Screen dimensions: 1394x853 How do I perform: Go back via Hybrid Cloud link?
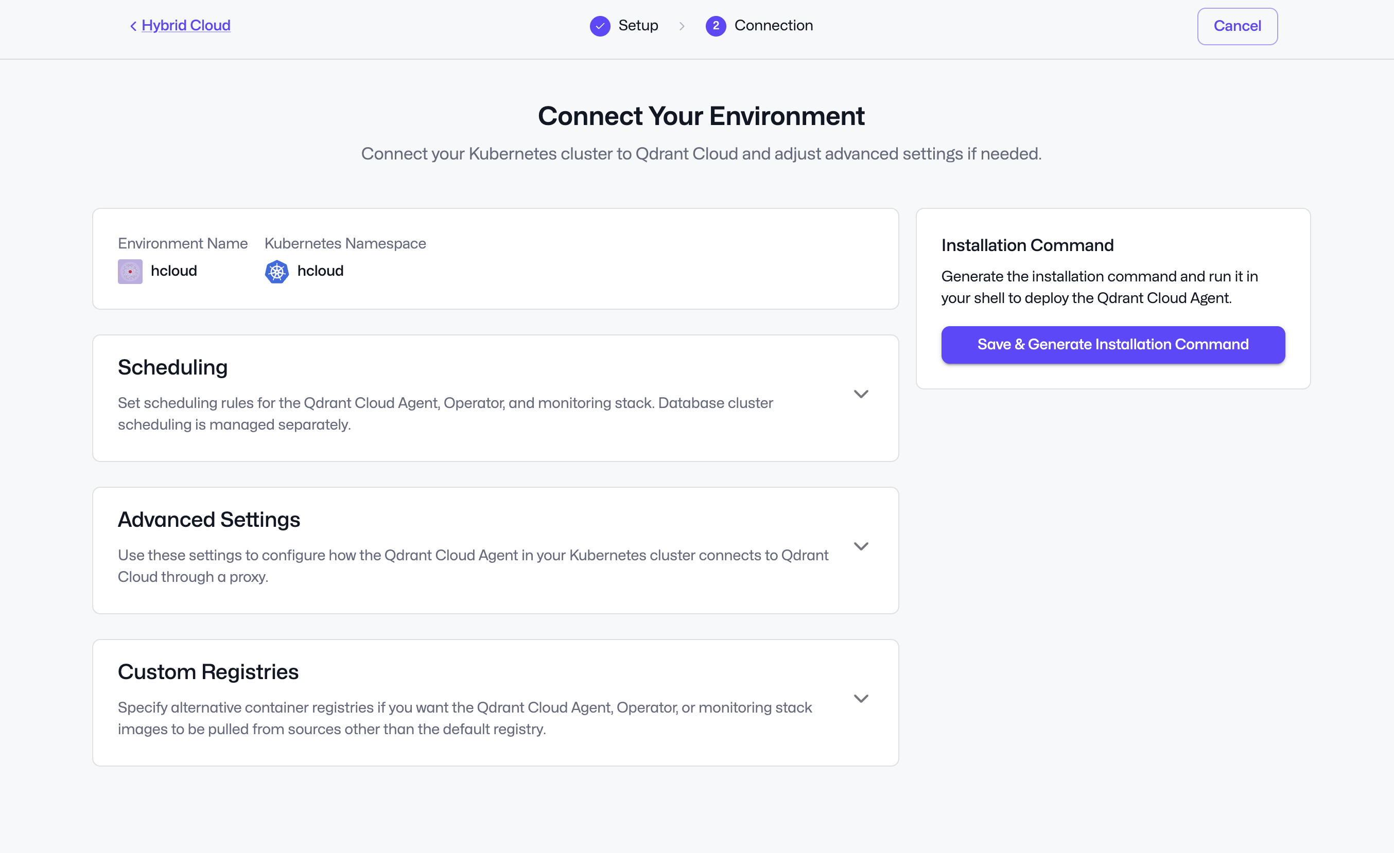185,25
